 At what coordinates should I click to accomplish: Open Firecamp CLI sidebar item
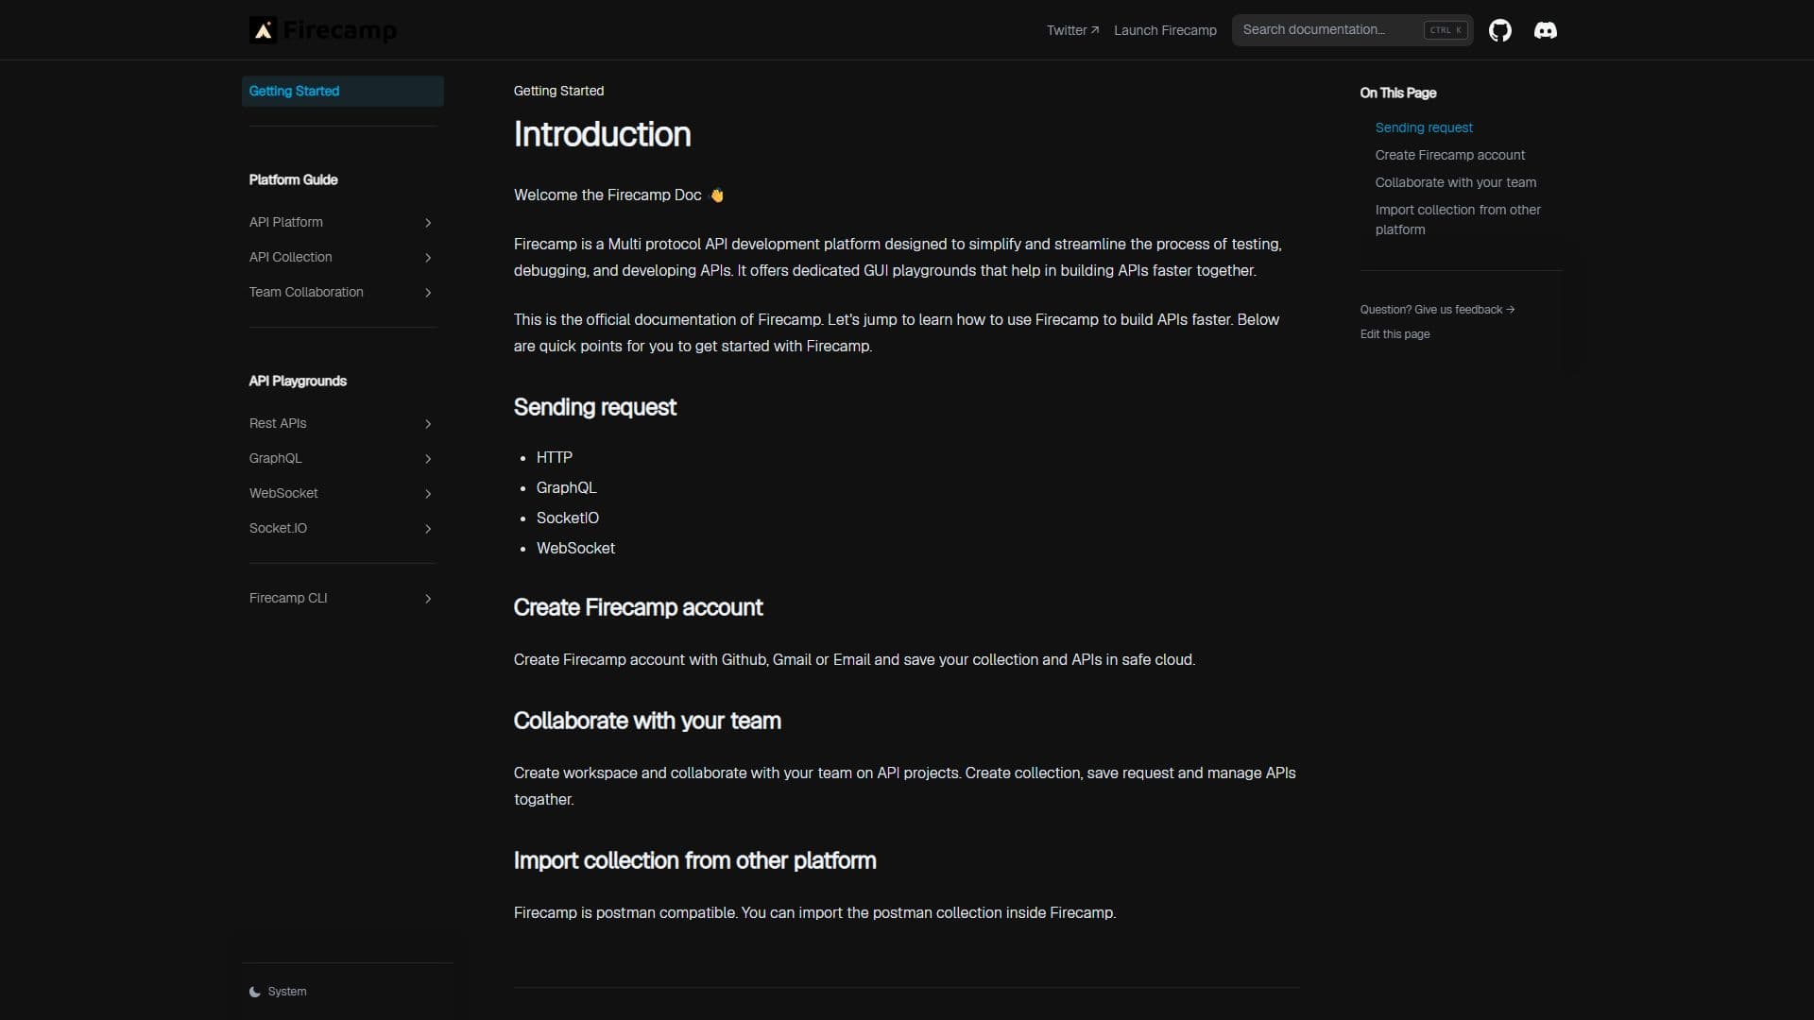343,598
